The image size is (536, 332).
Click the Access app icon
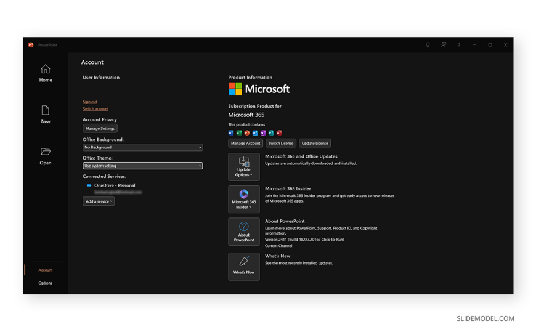click(x=279, y=132)
